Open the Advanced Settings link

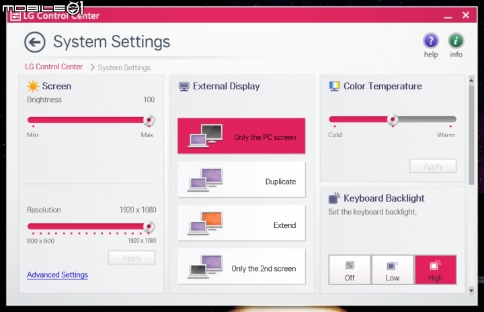click(x=57, y=274)
